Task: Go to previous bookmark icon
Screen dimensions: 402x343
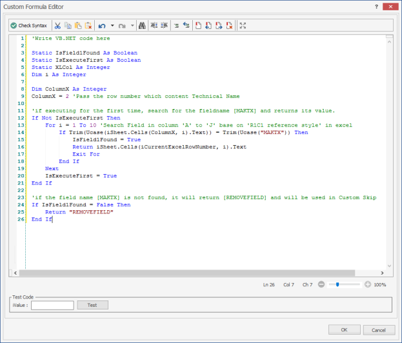Action: pyautogui.click(x=208, y=26)
